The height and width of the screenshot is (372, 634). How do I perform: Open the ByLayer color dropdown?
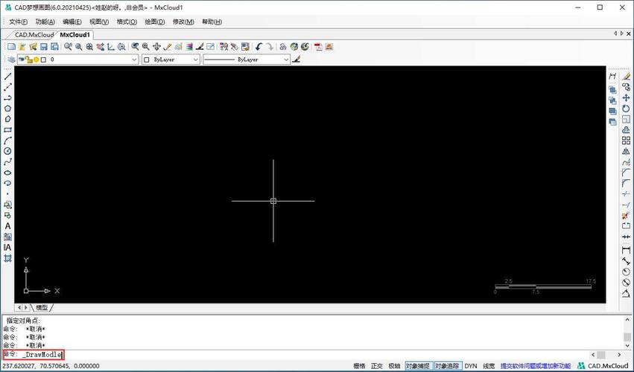click(171, 60)
